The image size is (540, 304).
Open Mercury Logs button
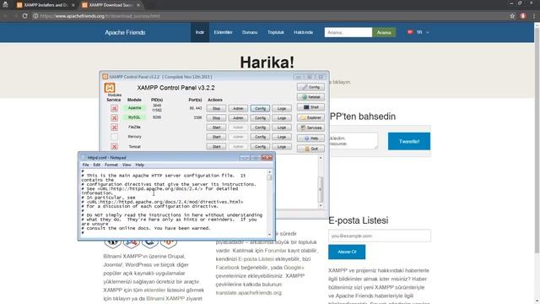tap(282, 137)
